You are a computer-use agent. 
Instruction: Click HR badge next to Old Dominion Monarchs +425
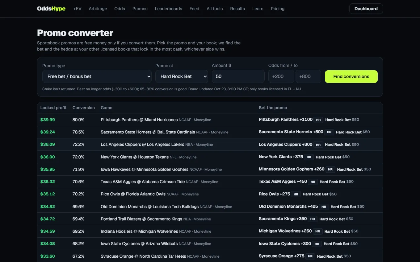[324, 207]
